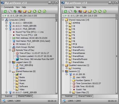Collapse the Remote Time of Day node
Viewport: 119px width, 104px height.
tap(10, 50)
